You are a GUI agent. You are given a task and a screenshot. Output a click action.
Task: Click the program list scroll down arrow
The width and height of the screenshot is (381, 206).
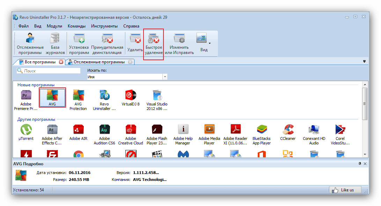pyautogui.click(x=365, y=154)
